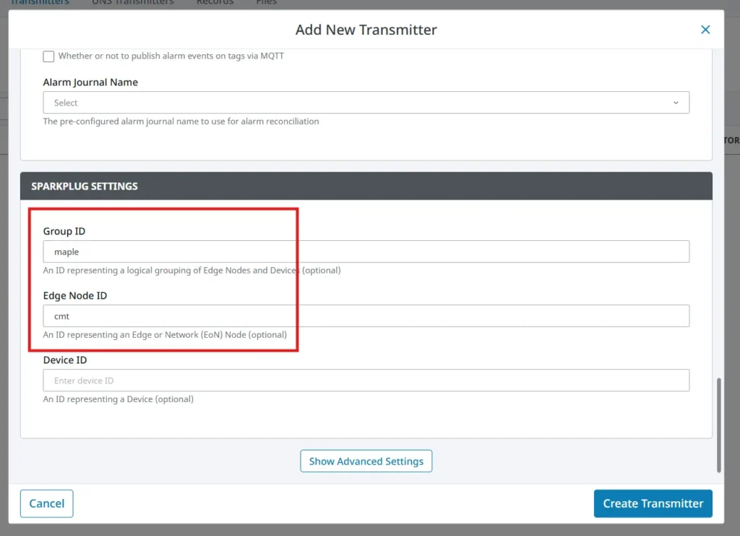The image size is (740, 536).
Task: Cancel the new transmitter creation
Action: point(46,503)
